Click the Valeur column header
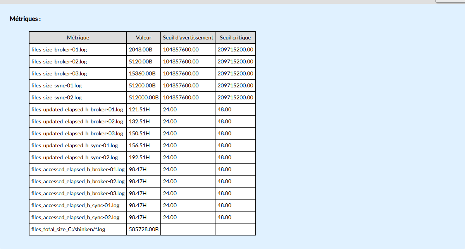Image resolution: width=465 pixels, height=249 pixels. [144, 38]
